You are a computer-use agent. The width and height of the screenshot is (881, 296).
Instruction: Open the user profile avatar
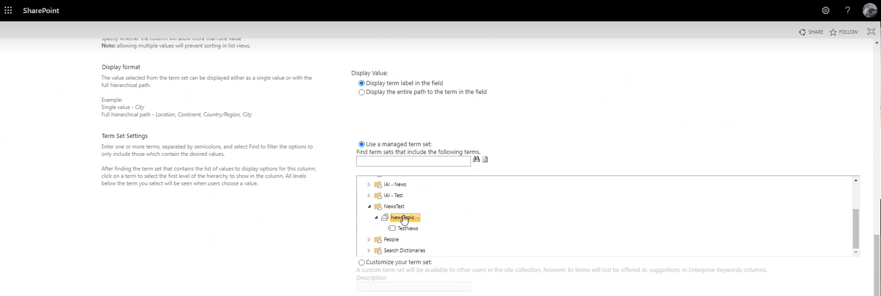pos(869,11)
